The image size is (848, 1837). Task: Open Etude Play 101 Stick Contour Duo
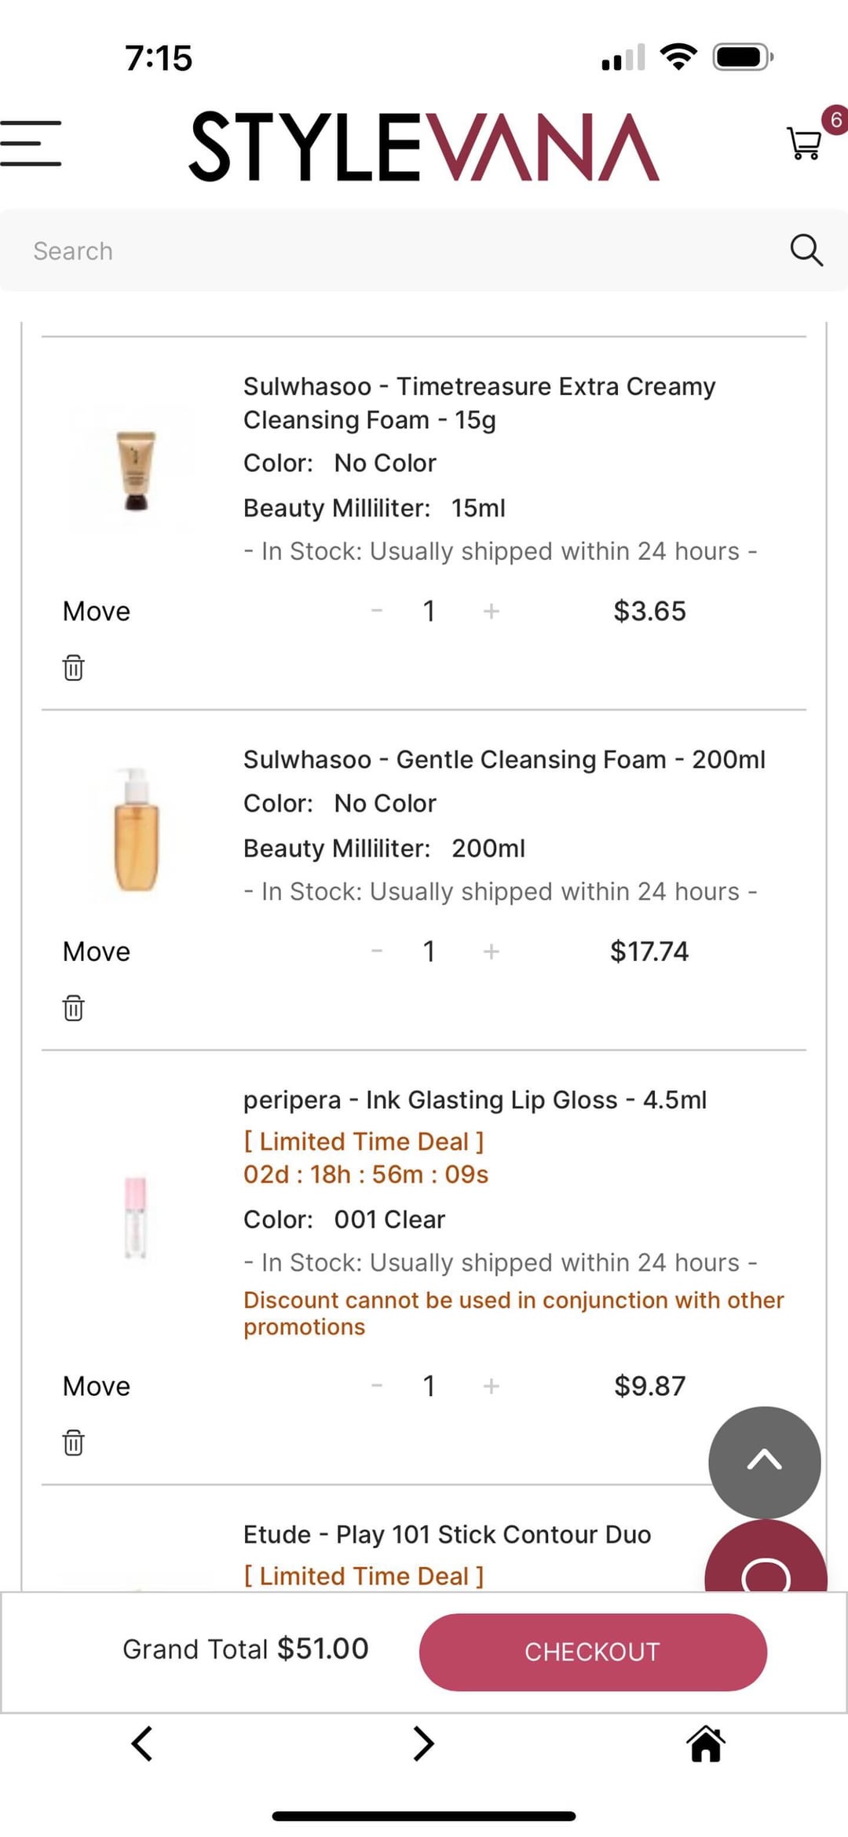(x=447, y=1534)
